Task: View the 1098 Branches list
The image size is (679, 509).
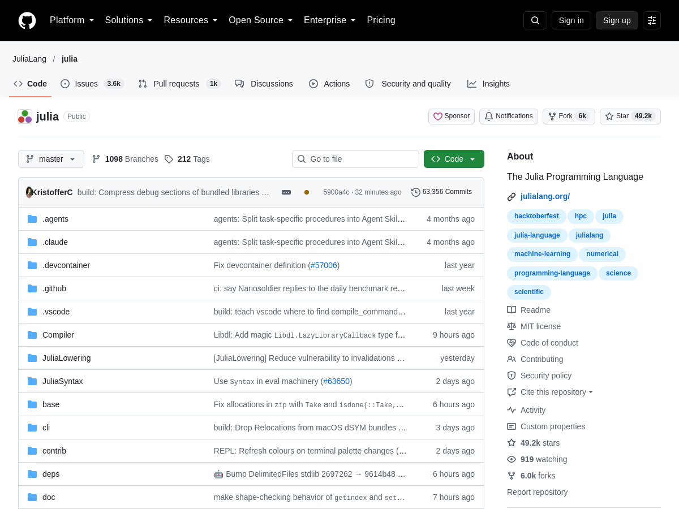Action: tap(125, 159)
